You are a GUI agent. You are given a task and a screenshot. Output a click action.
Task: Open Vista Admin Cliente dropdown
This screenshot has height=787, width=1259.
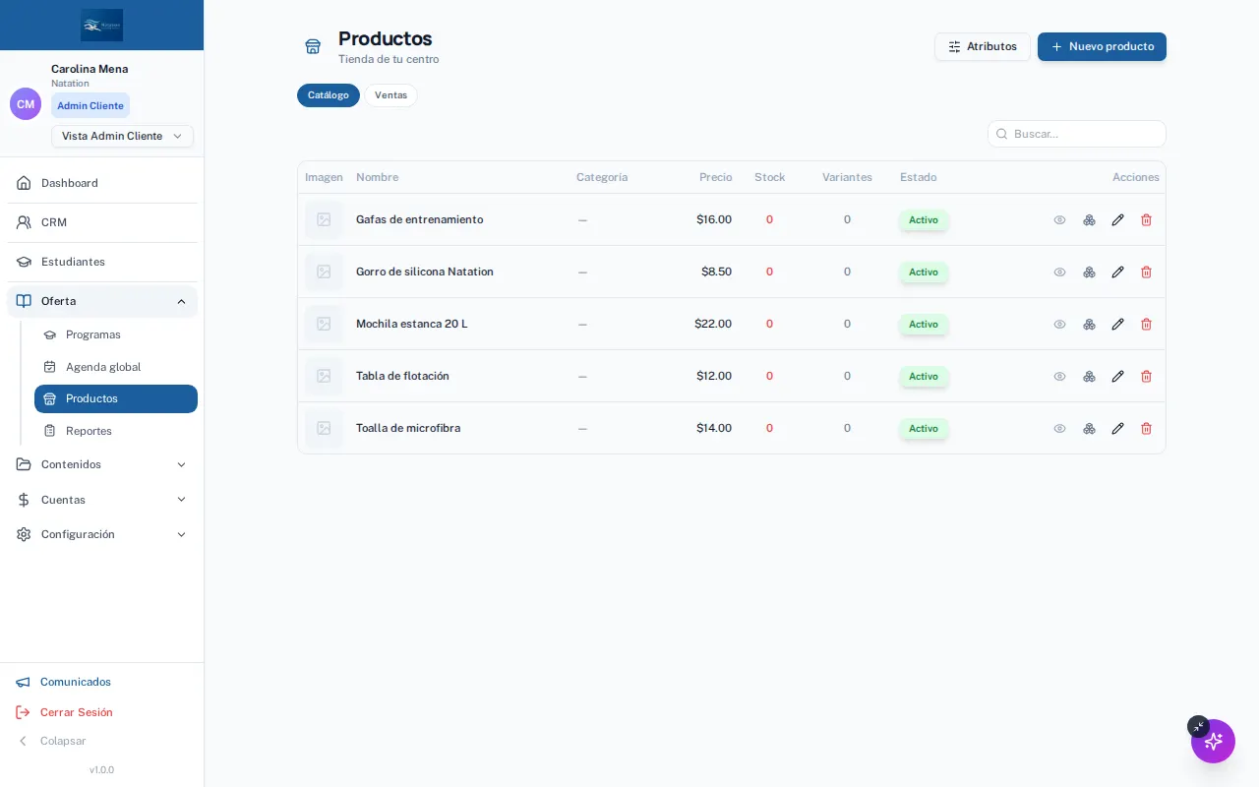point(122,136)
